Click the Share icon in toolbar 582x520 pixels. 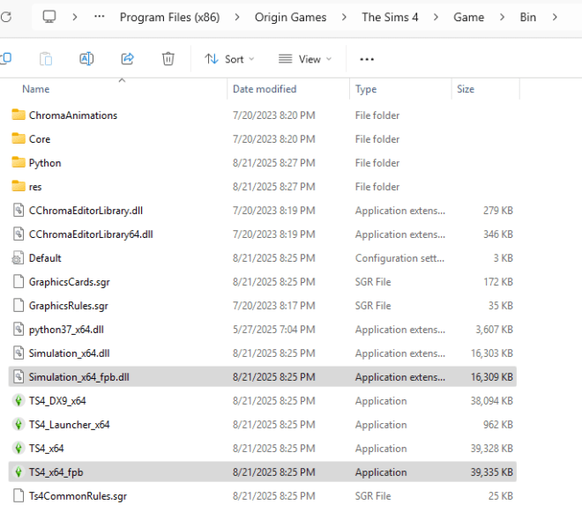127,59
